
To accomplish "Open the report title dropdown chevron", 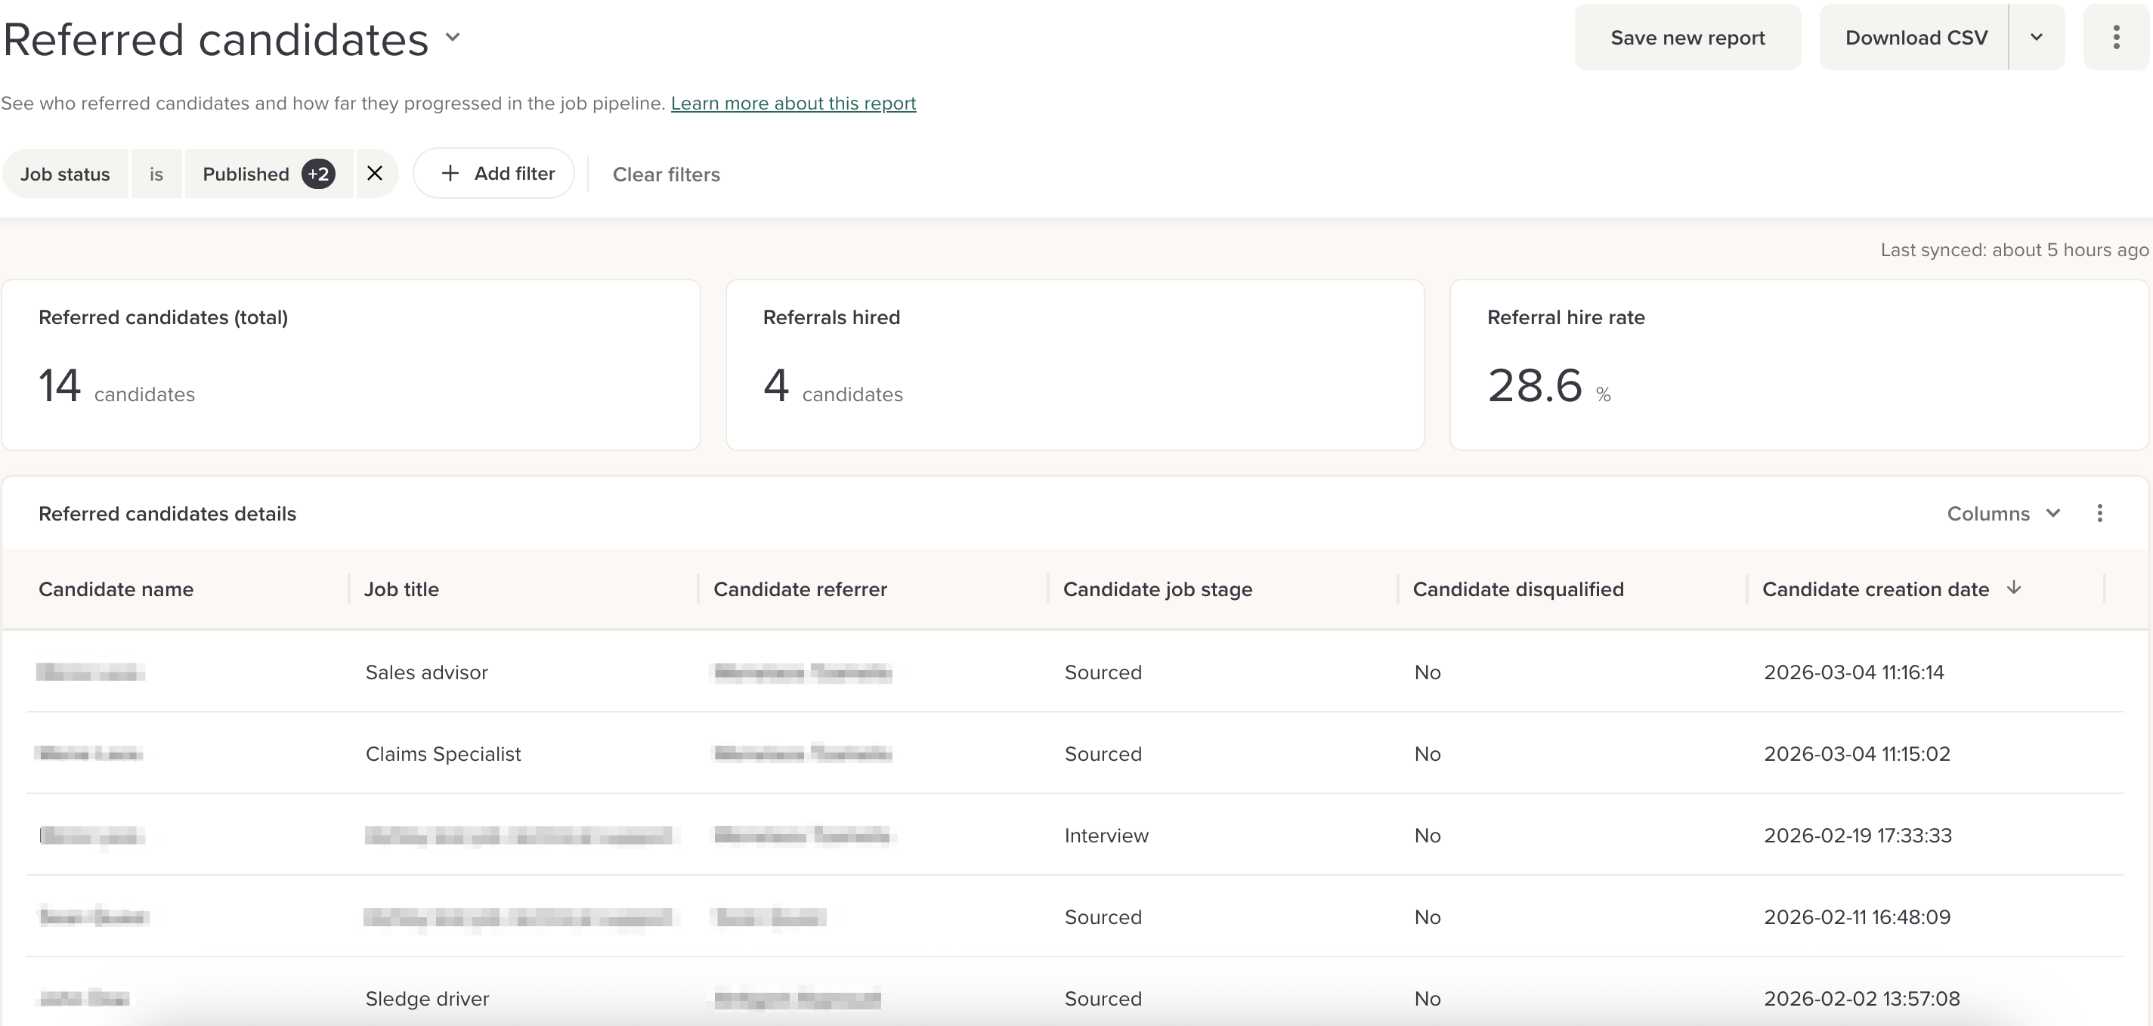I will [x=453, y=37].
